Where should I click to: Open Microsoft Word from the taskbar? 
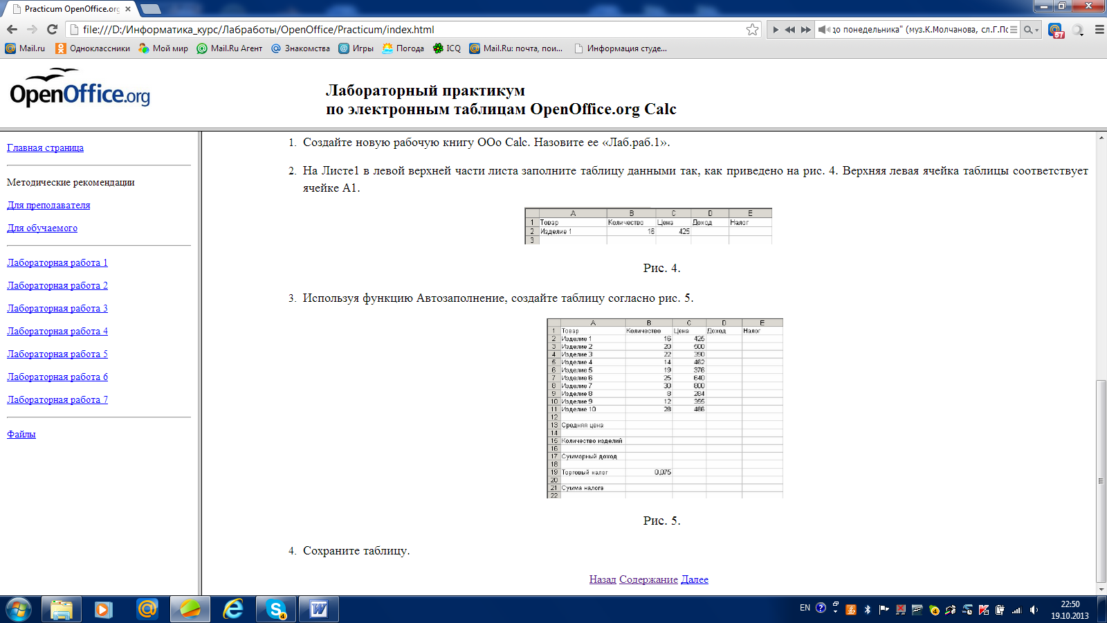pos(319,609)
